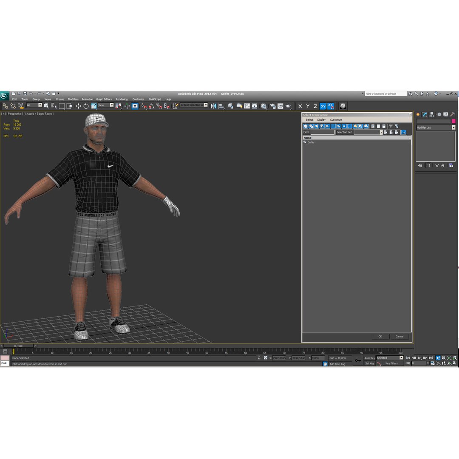This screenshot has width=459, height=459.
Task: Choose the Rectangular Selection Region tool
Action: (x=62, y=106)
